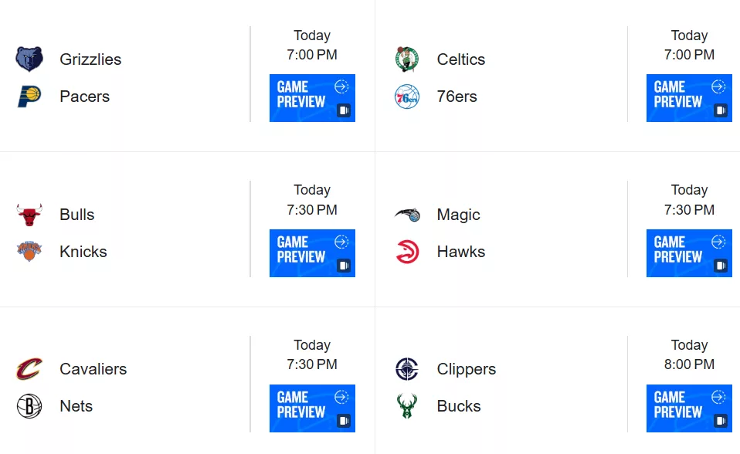The width and height of the screenshot is (740, 454).
Task: Click the Grizzlies team logo
Action: click(29, 59)
